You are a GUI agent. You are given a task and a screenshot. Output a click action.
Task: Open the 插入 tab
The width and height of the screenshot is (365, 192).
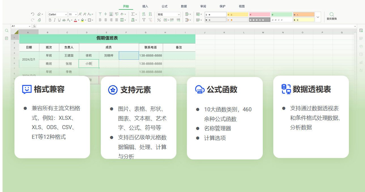click(x=145, y=6)
